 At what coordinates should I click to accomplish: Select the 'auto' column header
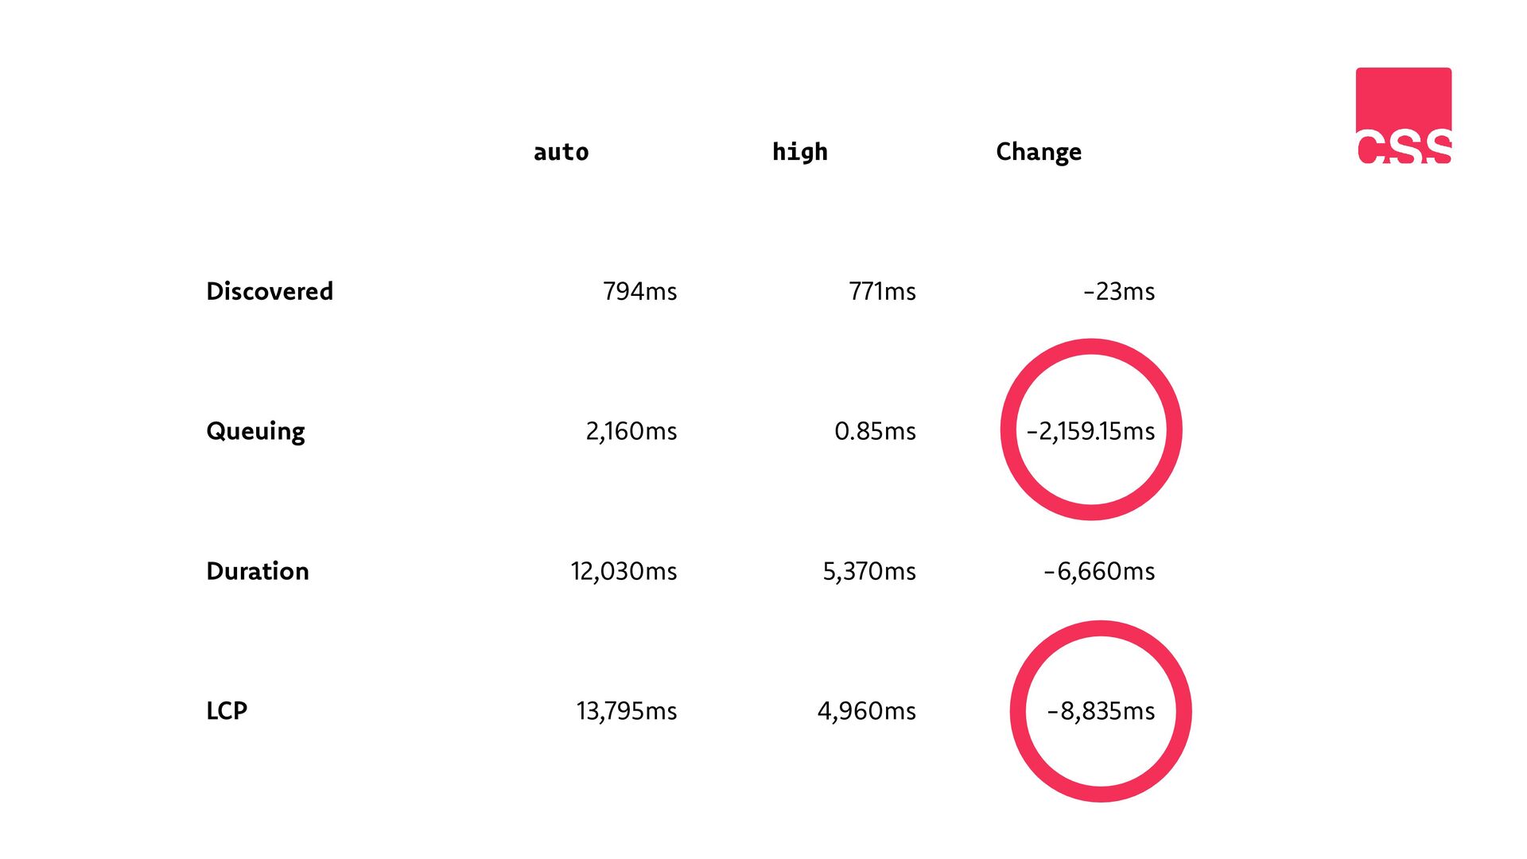click(x=561, y=152)
